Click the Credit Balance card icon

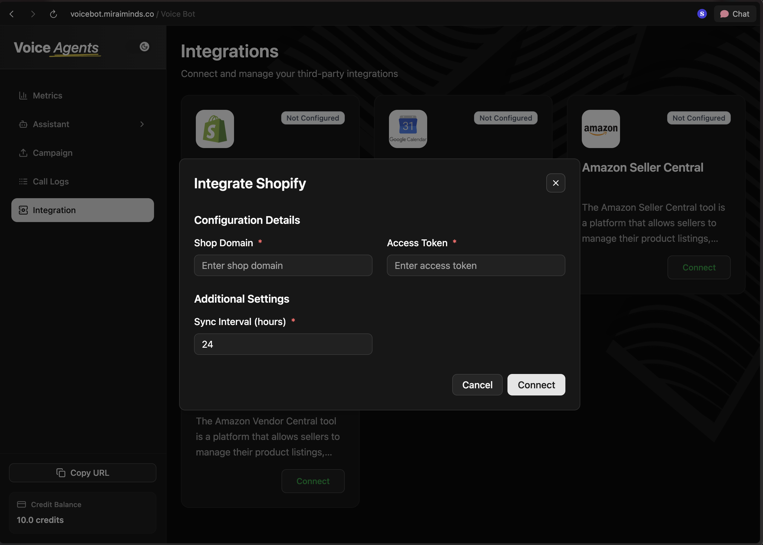(x=21, y=504)
